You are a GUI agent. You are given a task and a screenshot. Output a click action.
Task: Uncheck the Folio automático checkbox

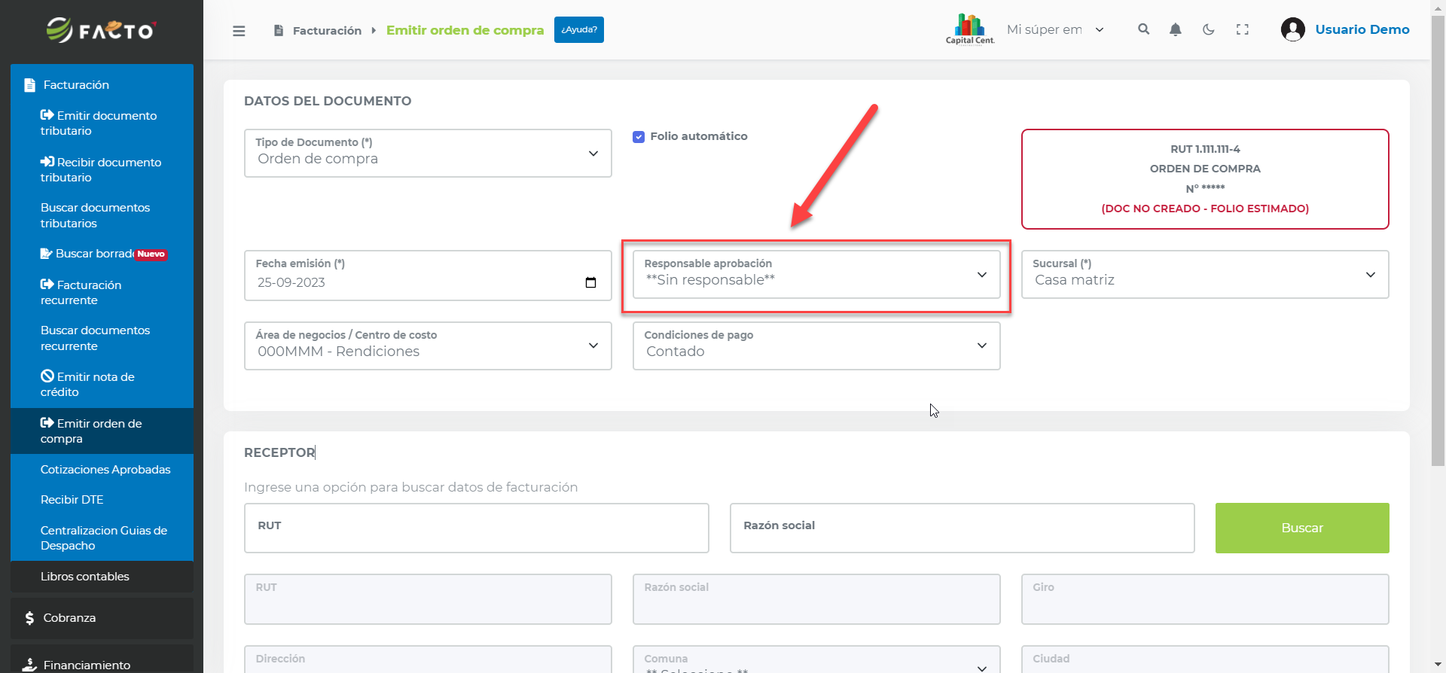click(x=639, y=136)
